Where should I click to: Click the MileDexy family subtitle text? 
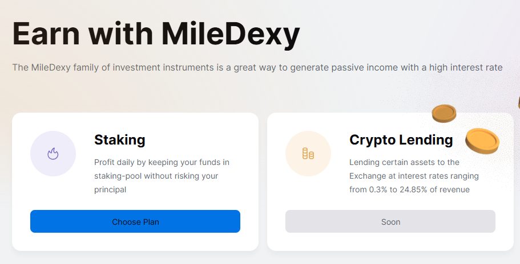(257, 68)
